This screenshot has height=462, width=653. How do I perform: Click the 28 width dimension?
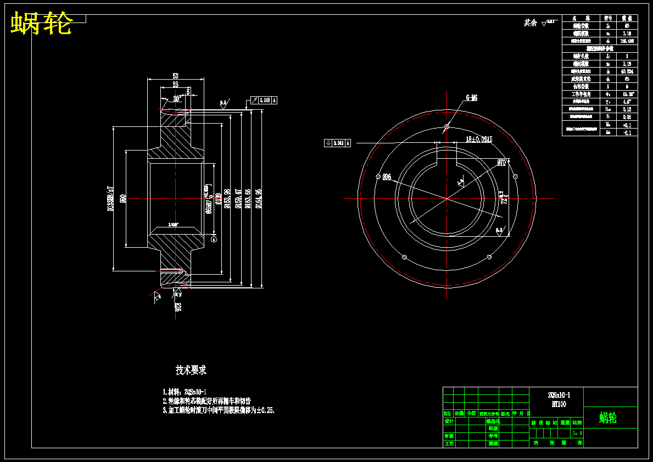[x=176, y=85]
